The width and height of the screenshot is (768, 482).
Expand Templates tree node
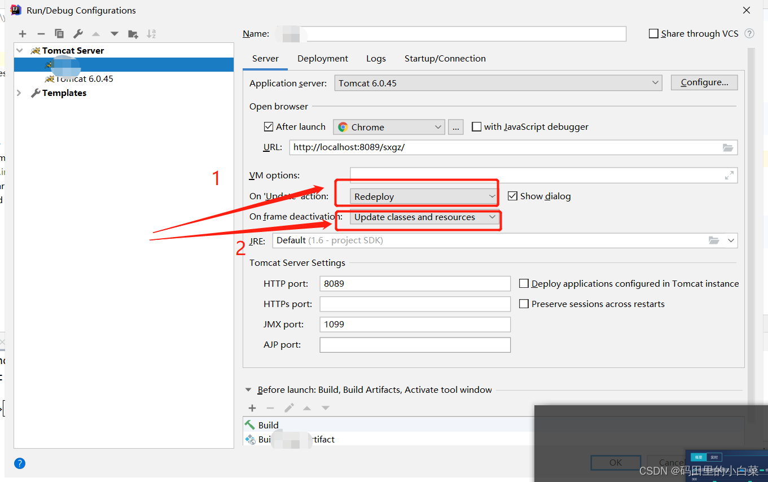click(x=19, y=93)
